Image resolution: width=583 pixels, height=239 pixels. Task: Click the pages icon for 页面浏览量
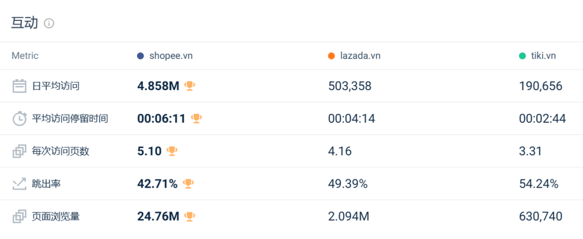click(19, 217)
